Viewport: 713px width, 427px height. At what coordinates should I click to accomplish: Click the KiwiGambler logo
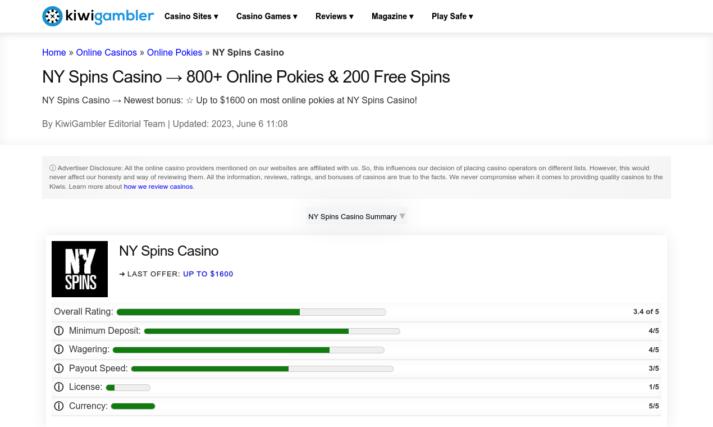98,16
